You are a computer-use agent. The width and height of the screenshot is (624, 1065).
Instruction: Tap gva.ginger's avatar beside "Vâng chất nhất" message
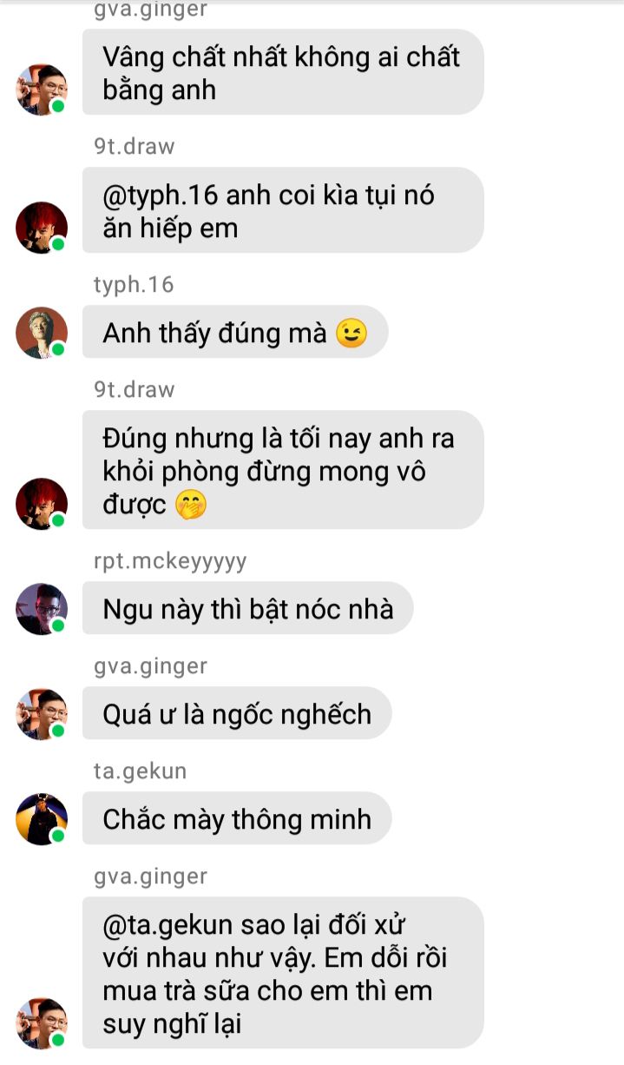point(42,89)
